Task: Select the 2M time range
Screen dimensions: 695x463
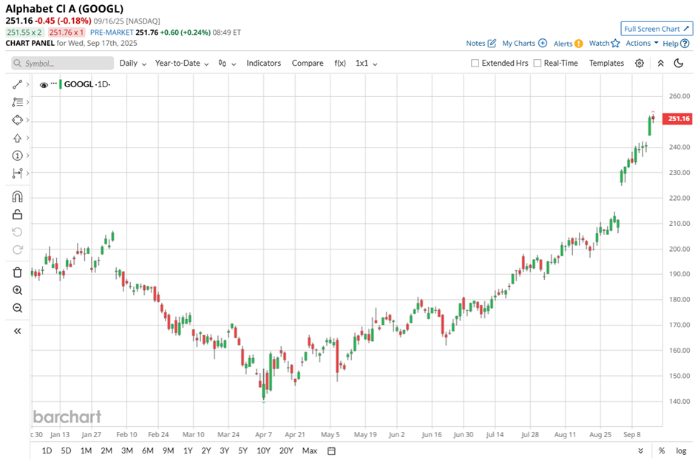Action: [x=106, y=450]
